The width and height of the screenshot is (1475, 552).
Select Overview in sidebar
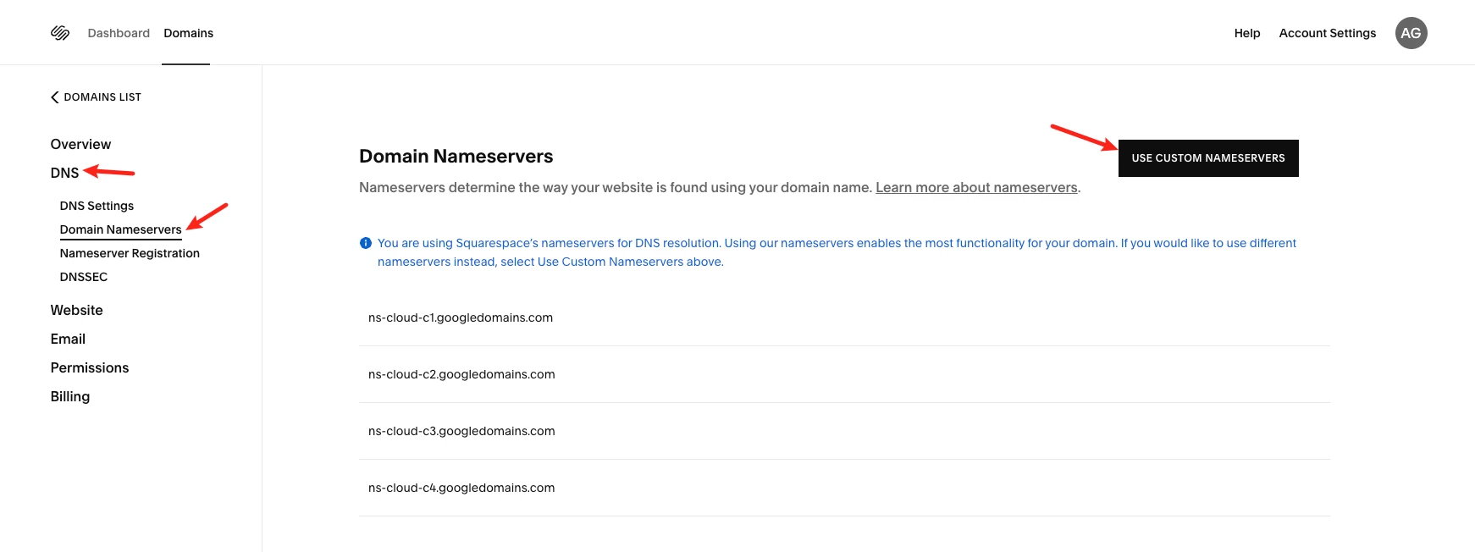(x=80, y=144)
